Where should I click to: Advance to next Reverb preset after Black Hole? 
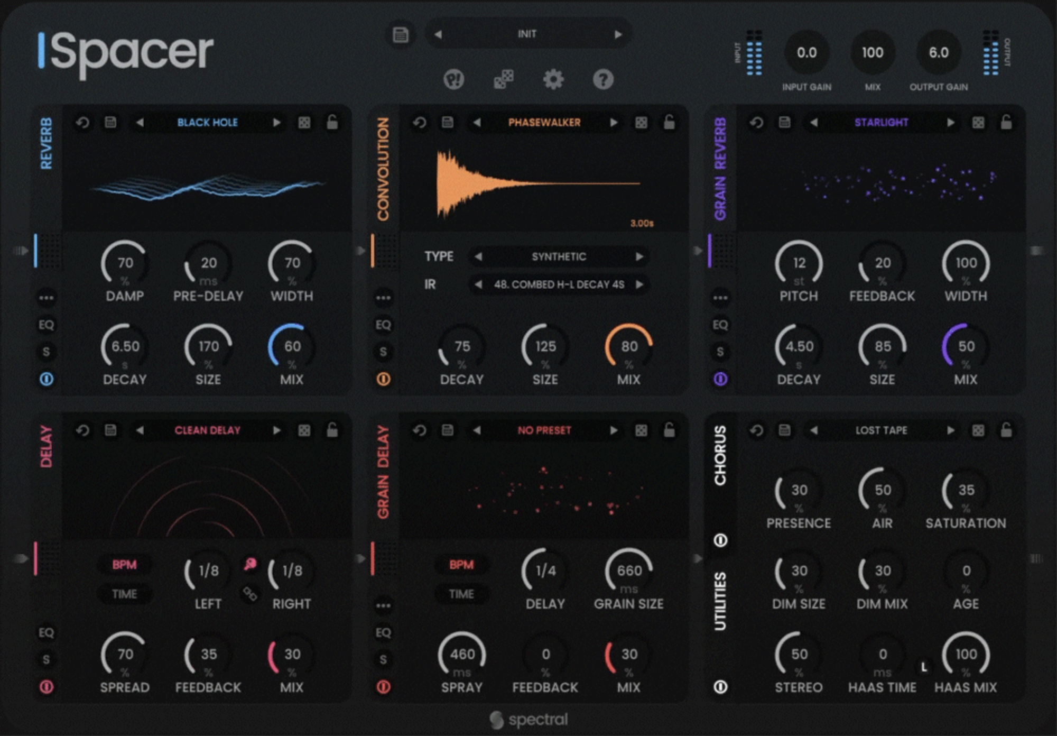coord(277,122)
